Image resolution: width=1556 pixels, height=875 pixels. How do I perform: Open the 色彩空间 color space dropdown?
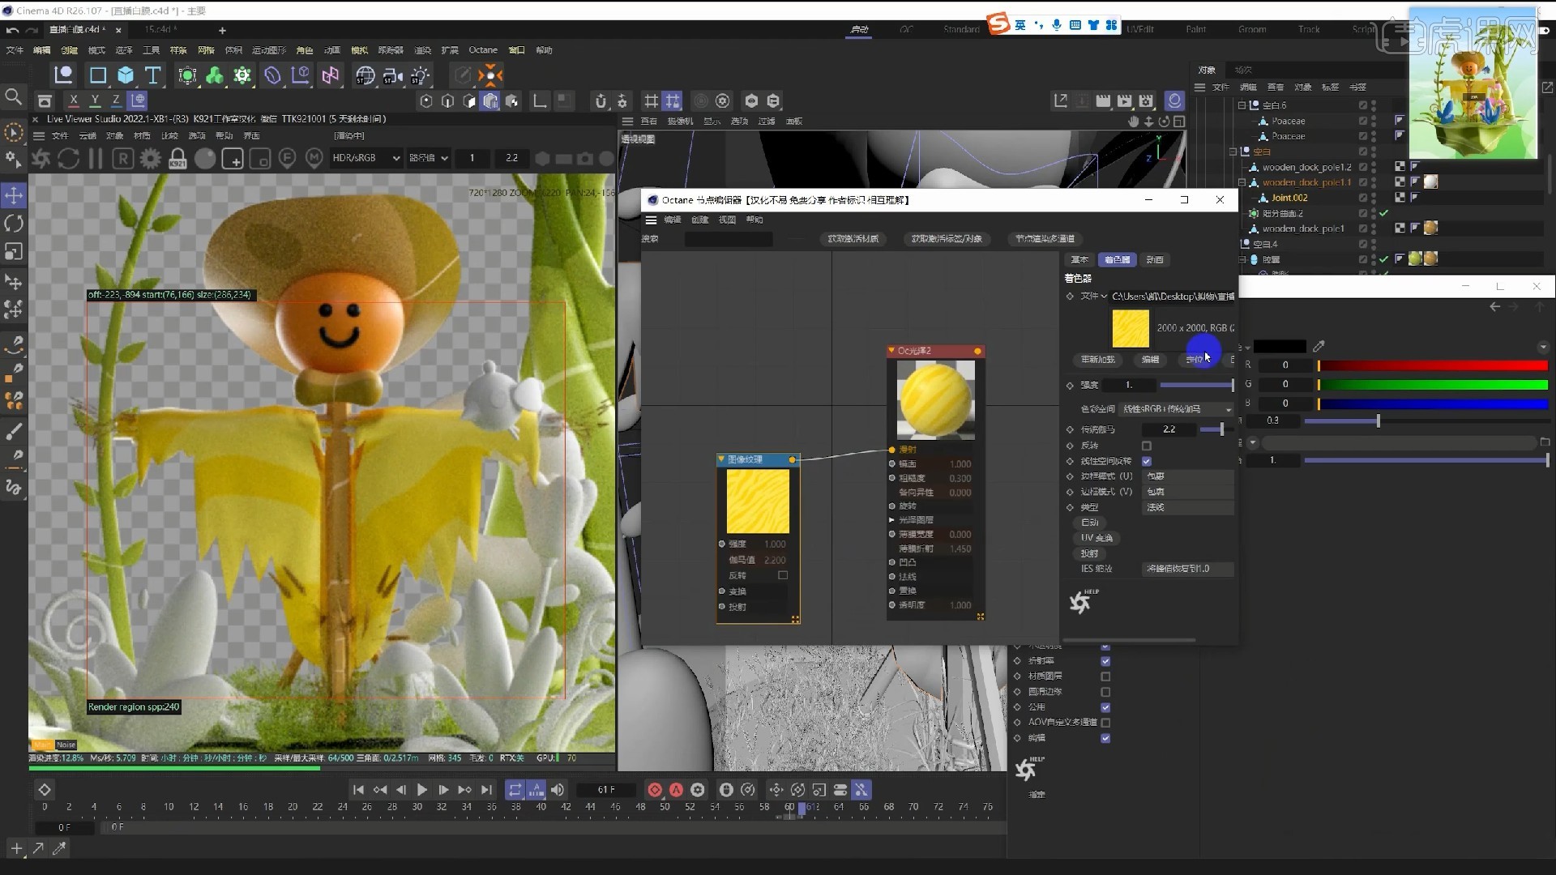coord(1174,408)
